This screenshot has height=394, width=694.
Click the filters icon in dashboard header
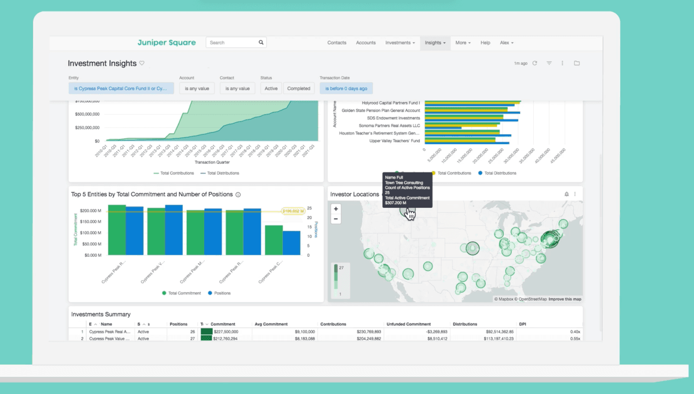tap(549, 63)
